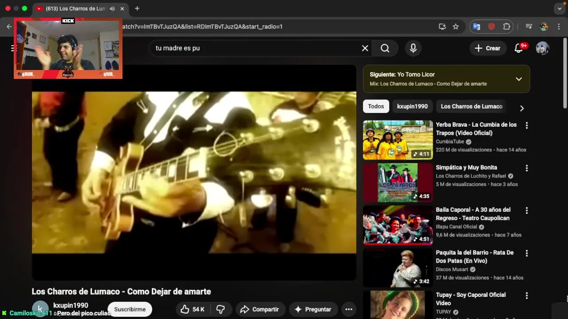
Task: Open options menu for Yerba Brava video
Action: 527,125
